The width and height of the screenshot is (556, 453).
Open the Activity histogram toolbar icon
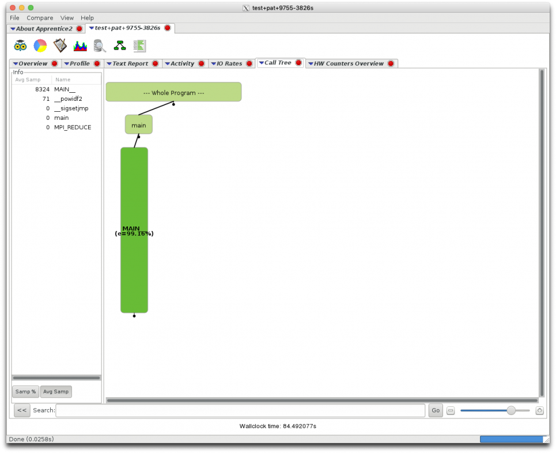(x=80, y=46)
